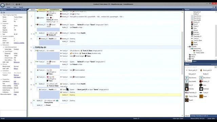Select highlighted Bullet_01 Destroy action
This screenshot has height=122, width=217.
point(121,95)
